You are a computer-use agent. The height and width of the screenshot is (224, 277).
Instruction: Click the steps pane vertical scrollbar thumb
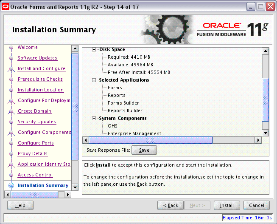click(x=75, y=107)
